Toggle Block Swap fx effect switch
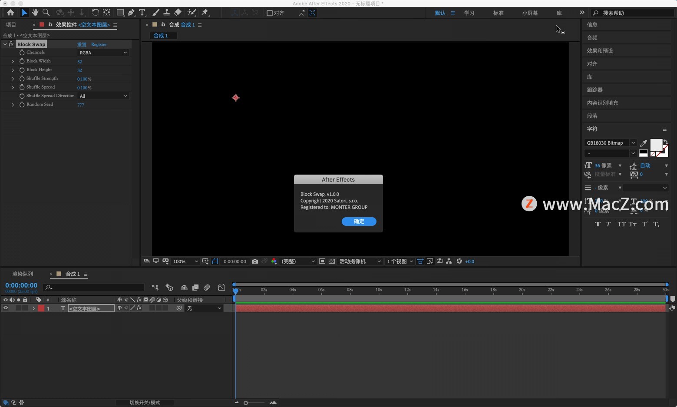The image size is (677, 407). (11, 44)
